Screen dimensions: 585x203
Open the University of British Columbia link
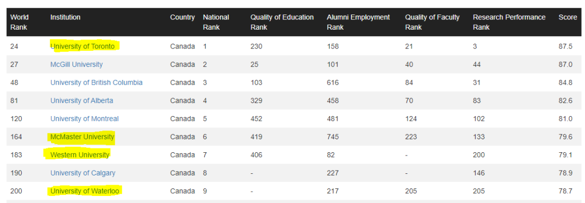(96, 83)
